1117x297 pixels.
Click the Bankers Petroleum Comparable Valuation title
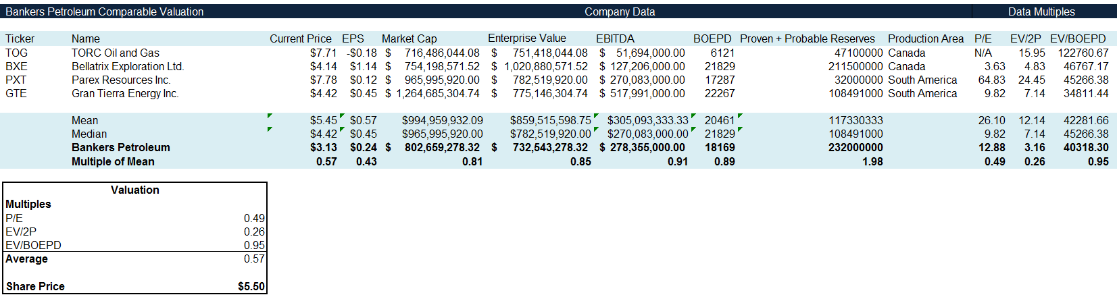point(105,11)
